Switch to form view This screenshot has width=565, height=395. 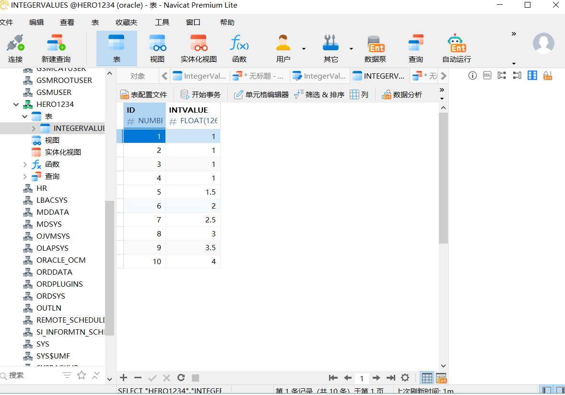(441, 378)
